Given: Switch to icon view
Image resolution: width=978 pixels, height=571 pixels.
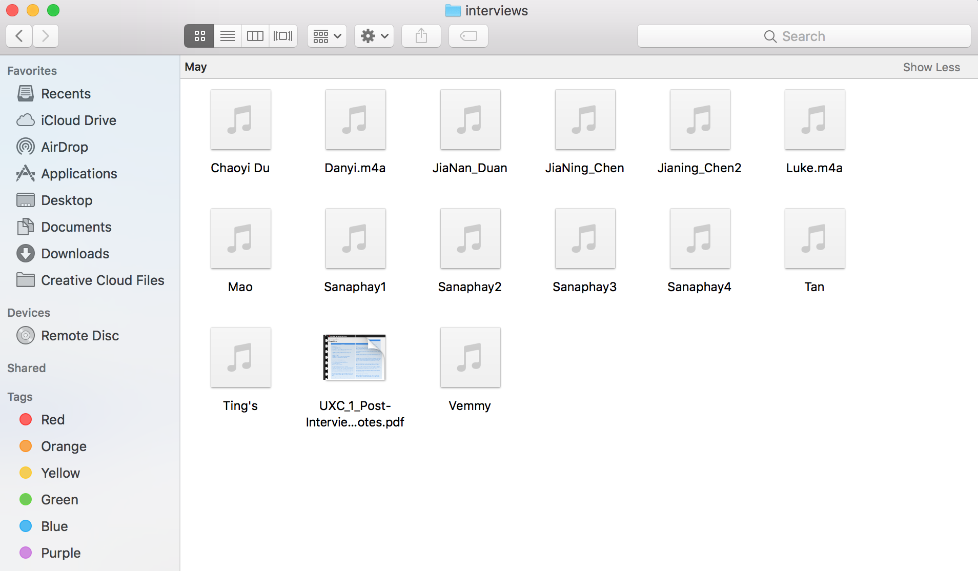Looking at the screenshot, I should point(199,36).
